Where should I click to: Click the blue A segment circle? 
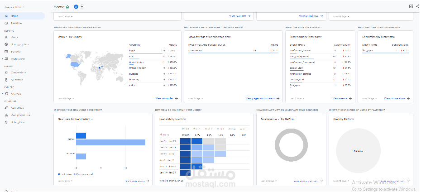76,7
